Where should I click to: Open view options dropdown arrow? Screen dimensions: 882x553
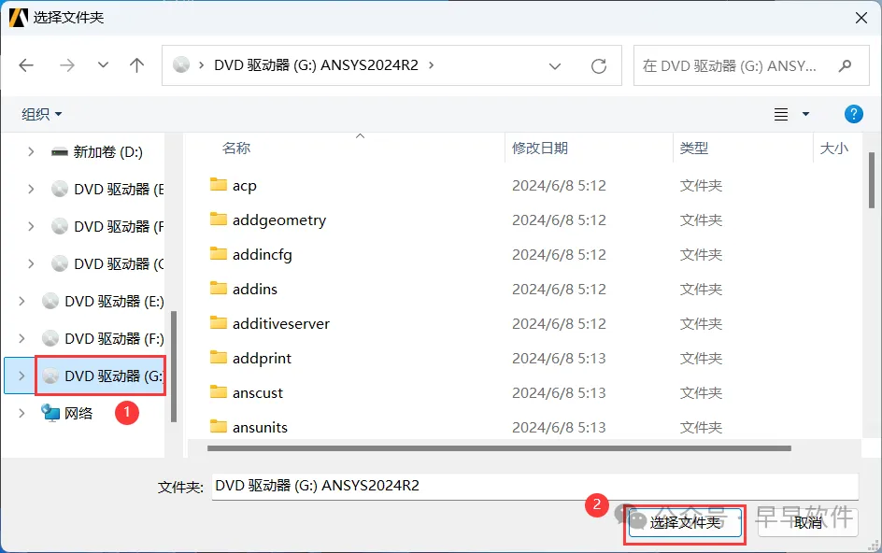805,114
